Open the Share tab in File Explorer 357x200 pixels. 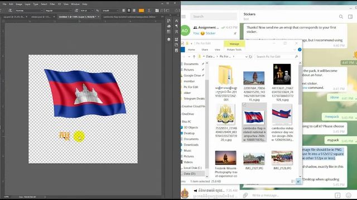tap(205, 49)
